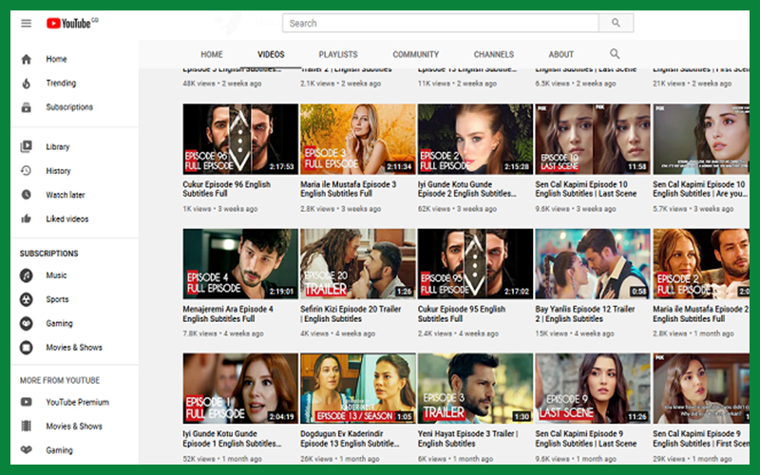Play Bay Yanlis Episode 12 Trailer thumbnail
The height and width of the screenshot is (475, 760).
point(592,264)
